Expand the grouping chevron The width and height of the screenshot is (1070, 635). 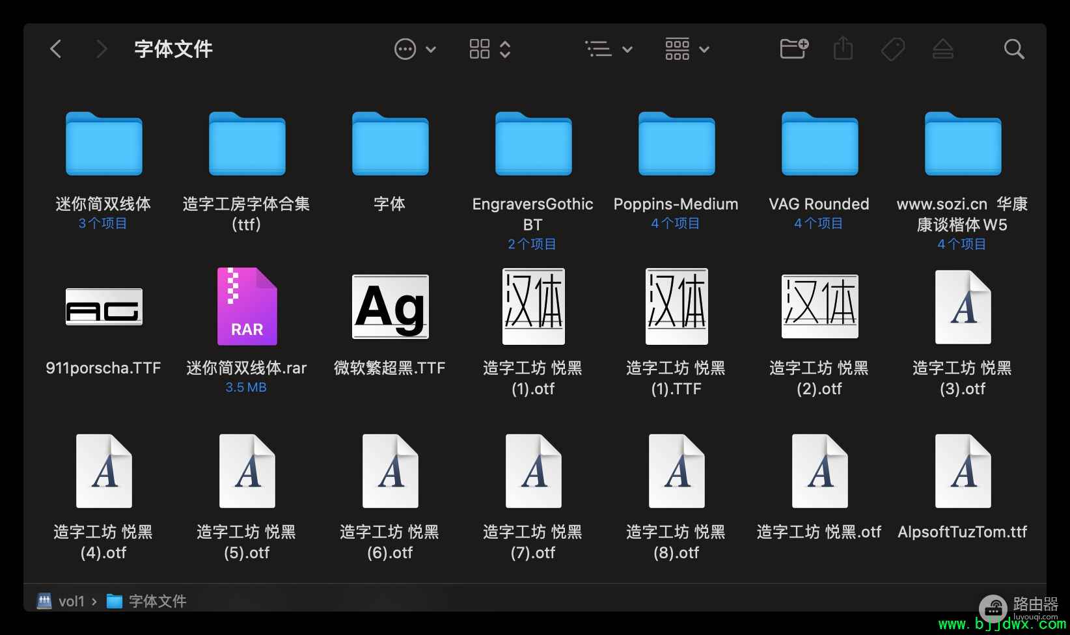(x=704, y=49)
